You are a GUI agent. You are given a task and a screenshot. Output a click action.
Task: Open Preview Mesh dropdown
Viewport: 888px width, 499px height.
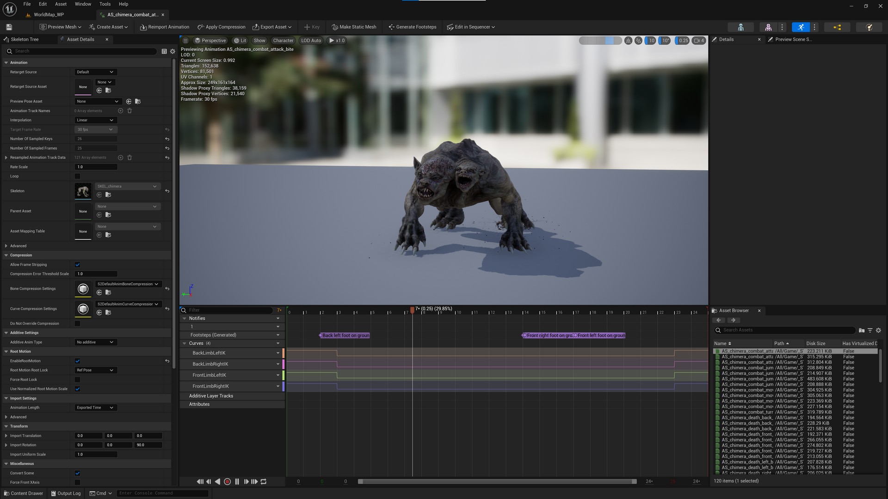61,27
